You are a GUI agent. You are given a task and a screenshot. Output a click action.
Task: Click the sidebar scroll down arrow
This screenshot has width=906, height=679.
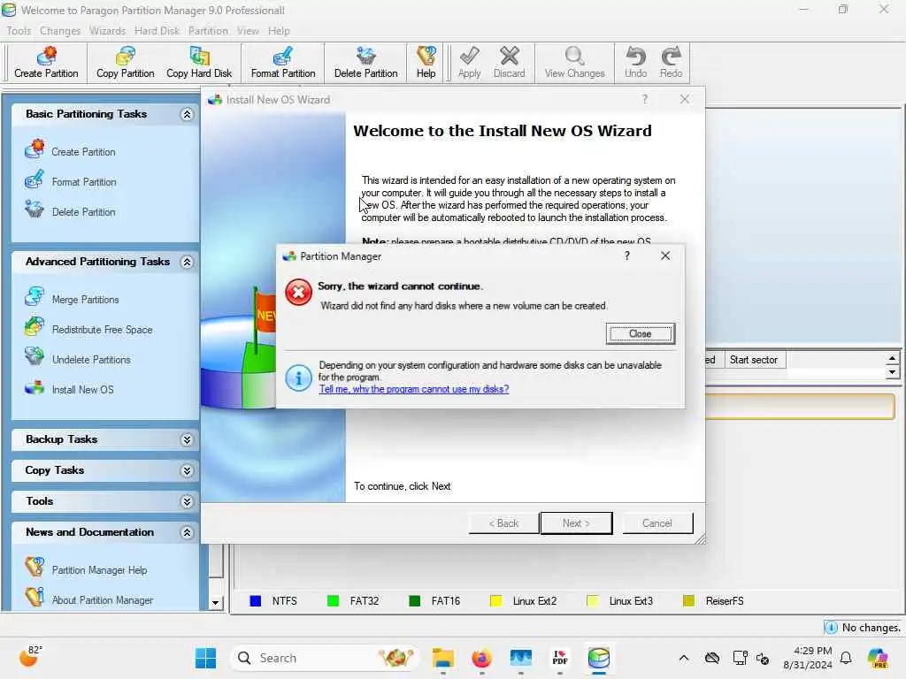[215, 603]
